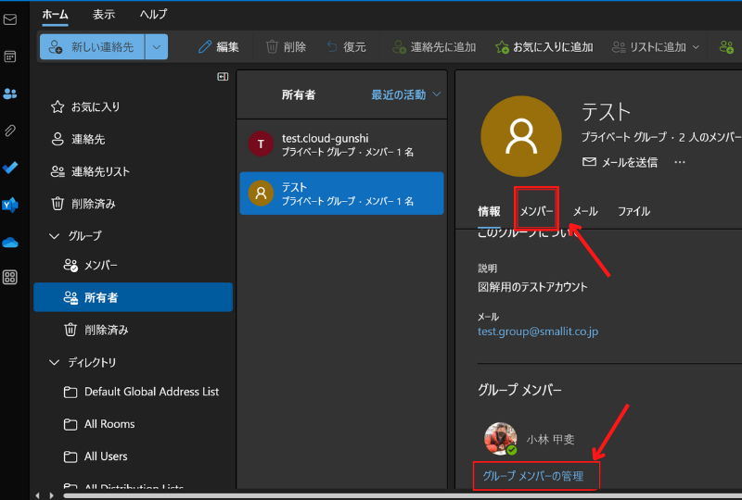This screenshot has height=500, width=742.
Task: Click the グループ メンバーの管理 link
Action: coord(532,476)
